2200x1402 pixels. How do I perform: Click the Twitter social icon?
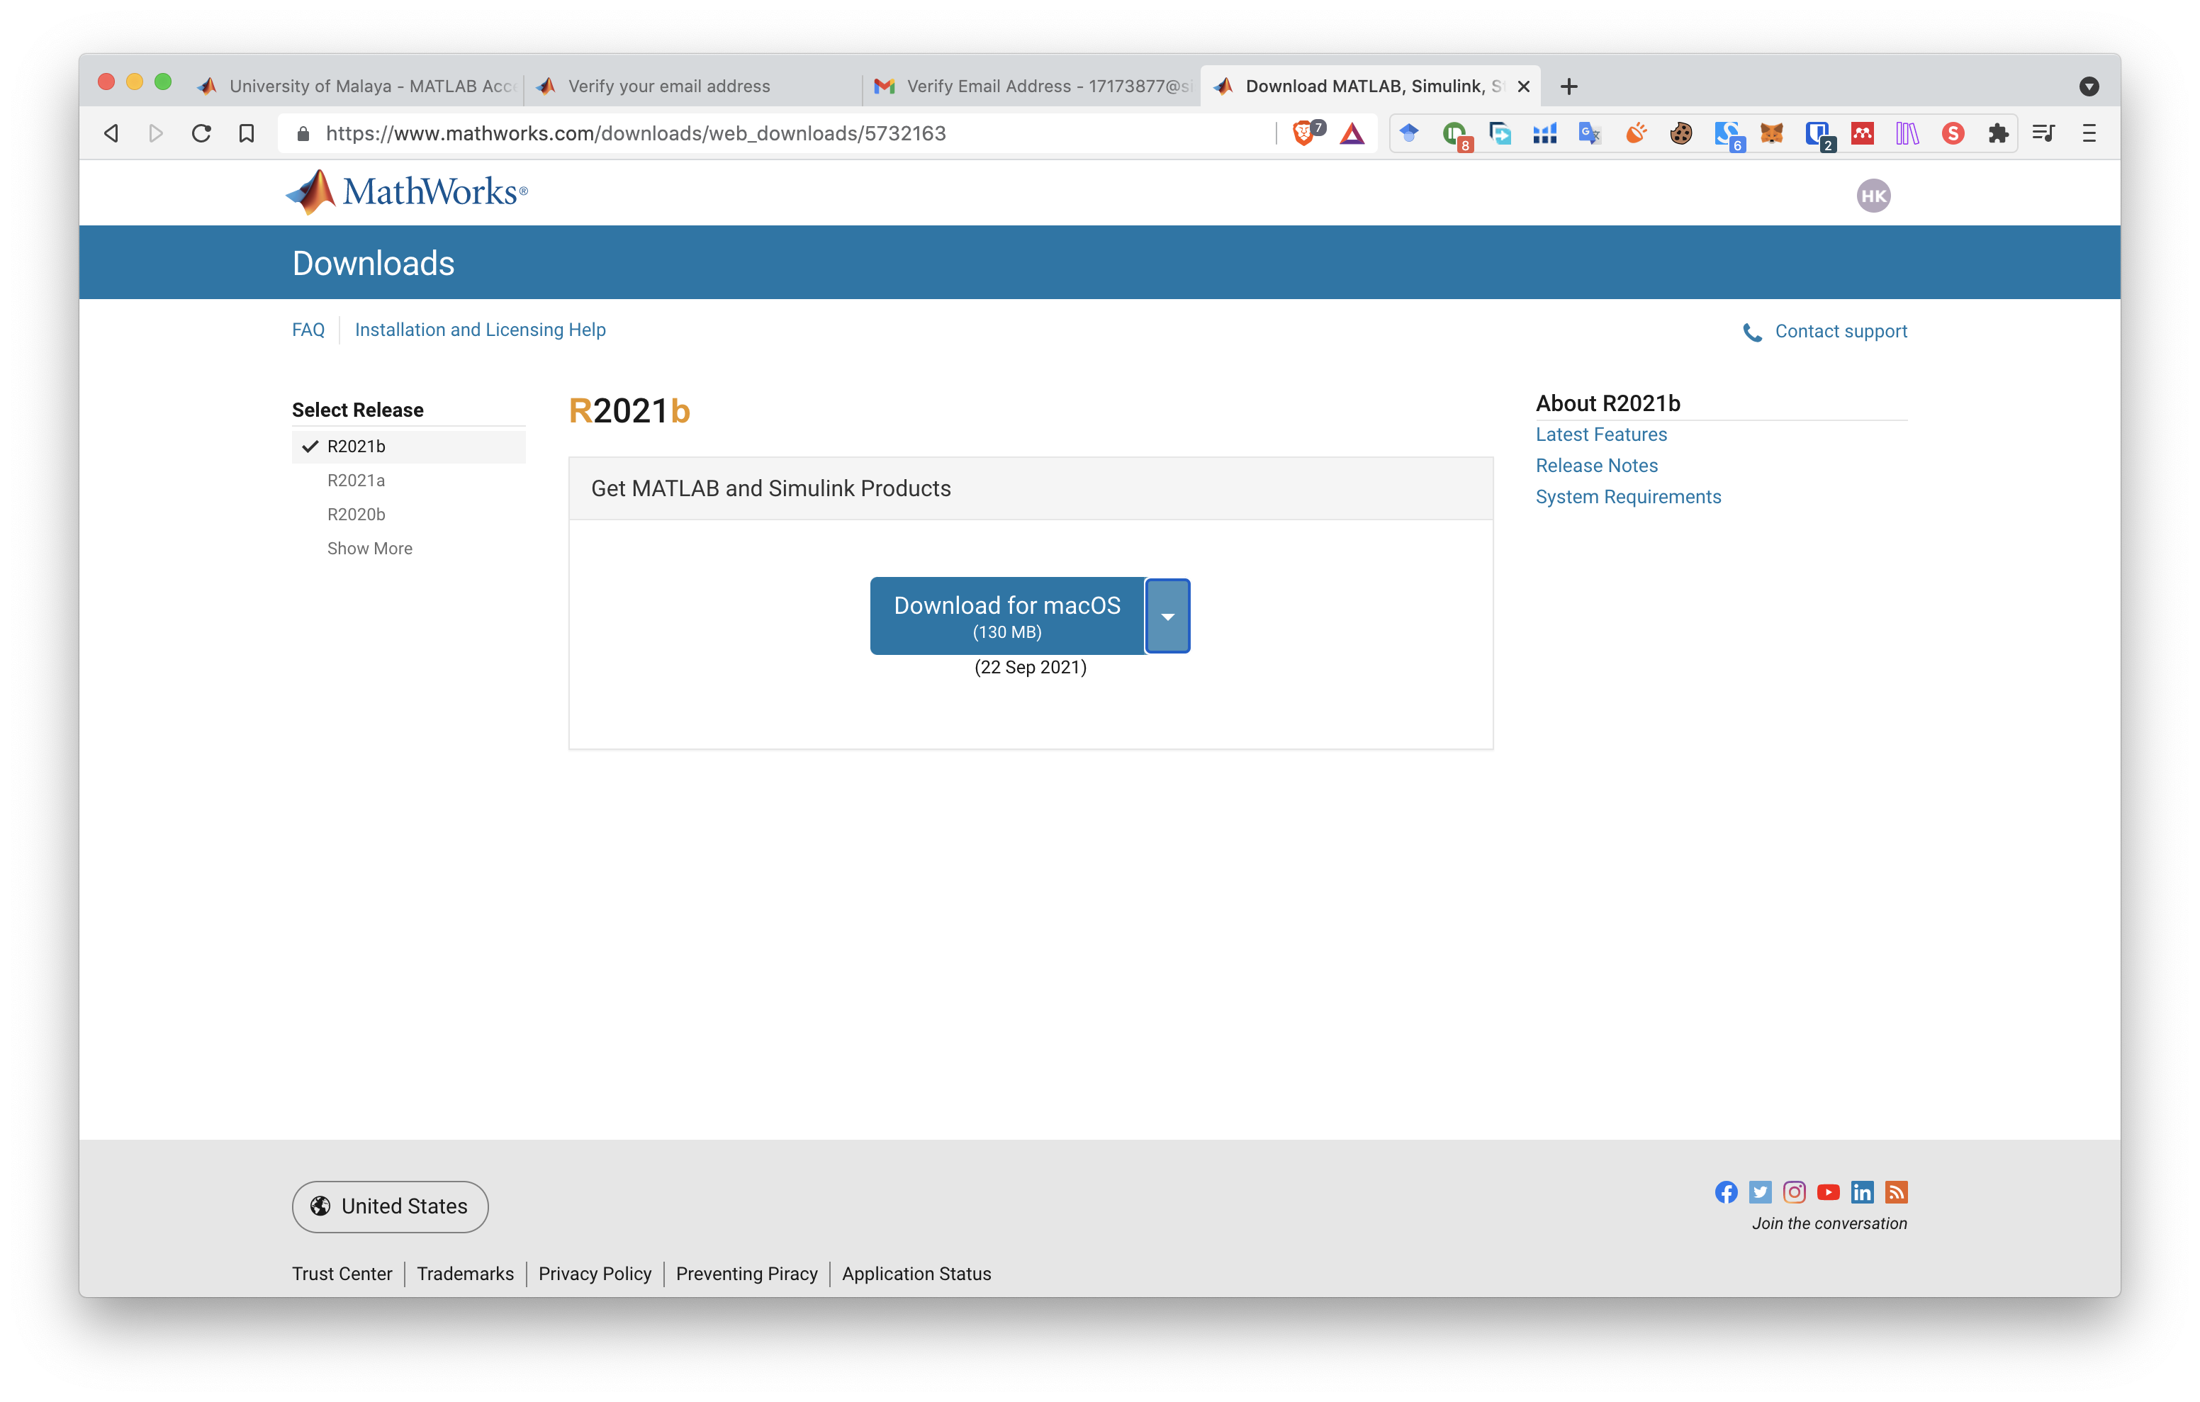tap(1759, 1192)
